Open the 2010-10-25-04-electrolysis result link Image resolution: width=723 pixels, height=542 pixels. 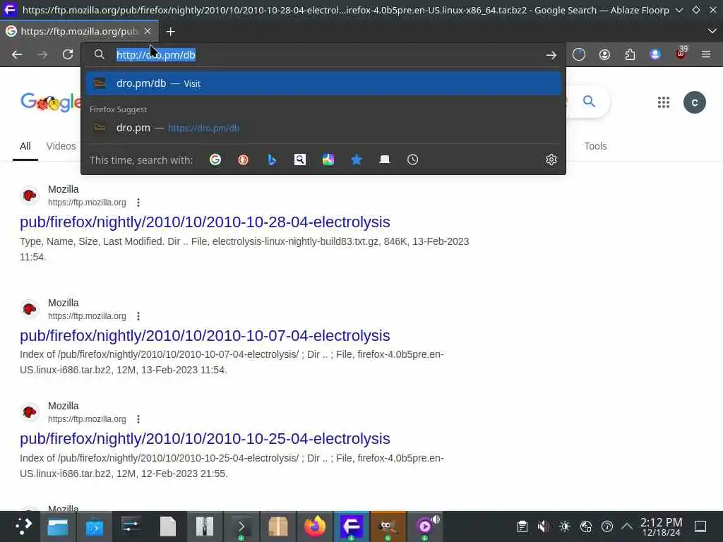pyautogui.click(x=205, y=439)
